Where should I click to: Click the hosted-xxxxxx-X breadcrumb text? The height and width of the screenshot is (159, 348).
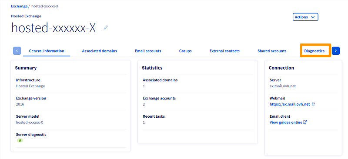click(45, 6)
